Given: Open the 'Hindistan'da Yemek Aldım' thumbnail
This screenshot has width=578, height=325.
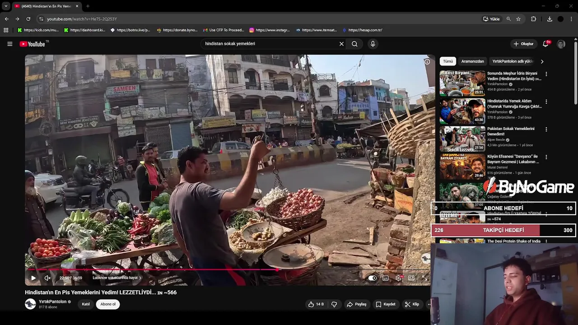Looking at the screenshot, I should tap(462, 111).
